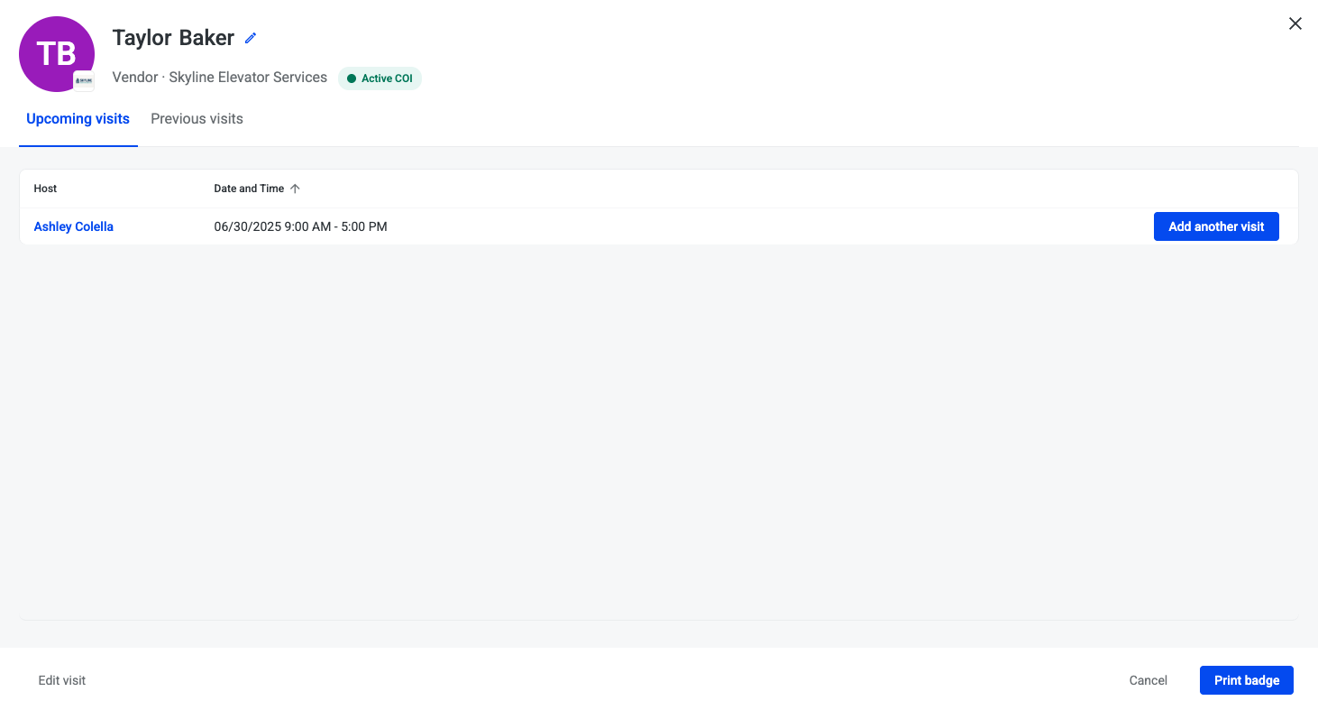Close the visitor details dialog

(1295, 24)
